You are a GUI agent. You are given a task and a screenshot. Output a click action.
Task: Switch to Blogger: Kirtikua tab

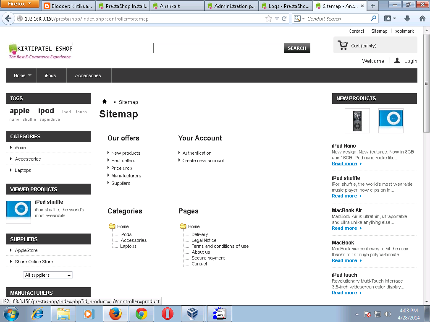(68, 6)
